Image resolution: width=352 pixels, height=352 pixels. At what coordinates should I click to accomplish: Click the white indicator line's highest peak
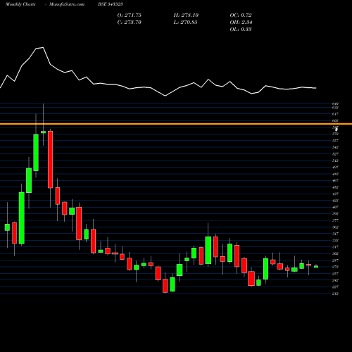pos(43,48)
